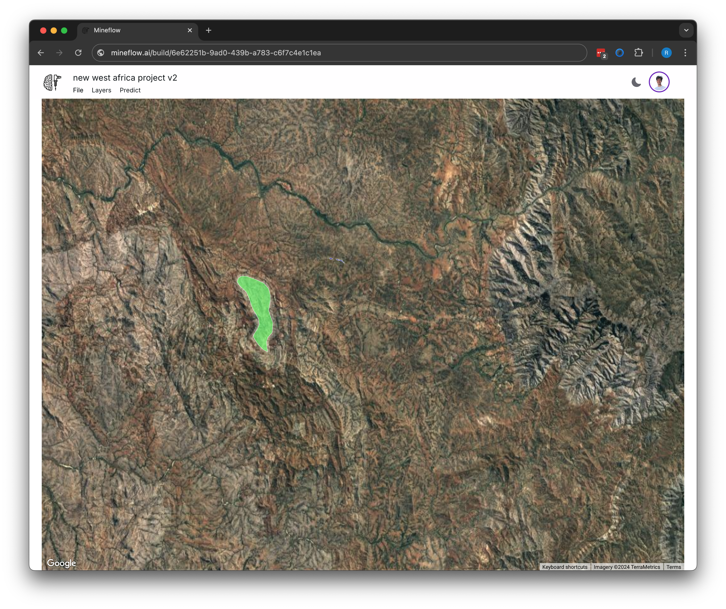Screen dimensions: 726x609
Task: Click the Imagery ©2024 TerraMetrics attribution
Action: [627, 567]
